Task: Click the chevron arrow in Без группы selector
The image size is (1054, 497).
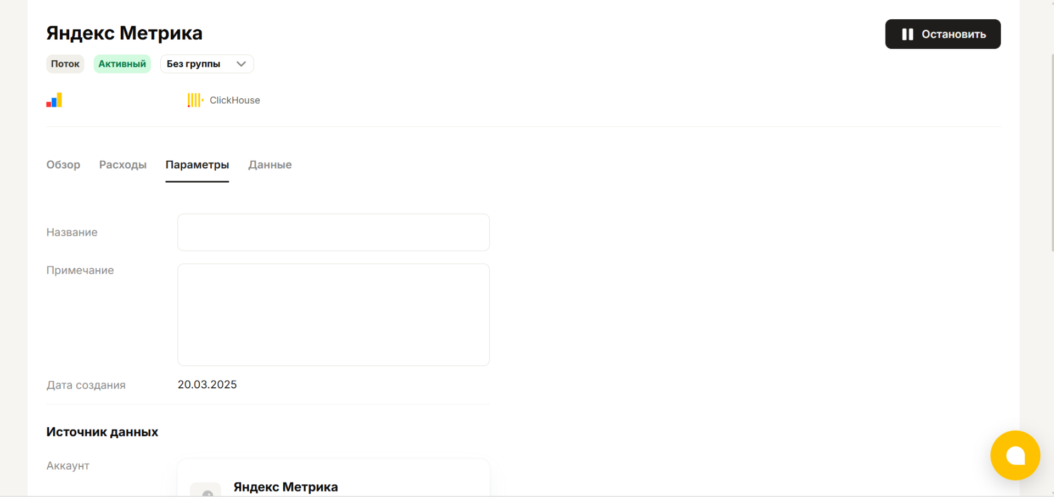Action: click(241, 64)
